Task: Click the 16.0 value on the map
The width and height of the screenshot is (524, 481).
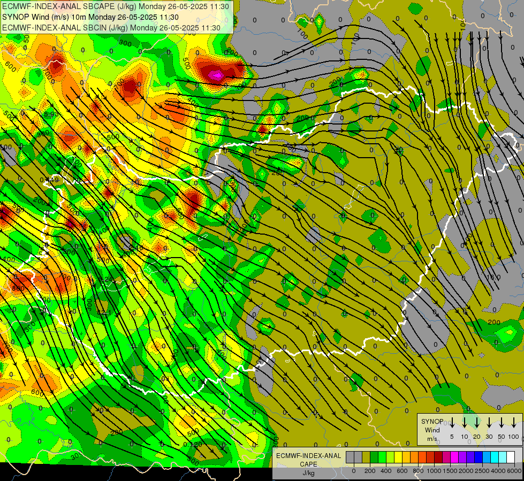Action: tap(493, 277)
